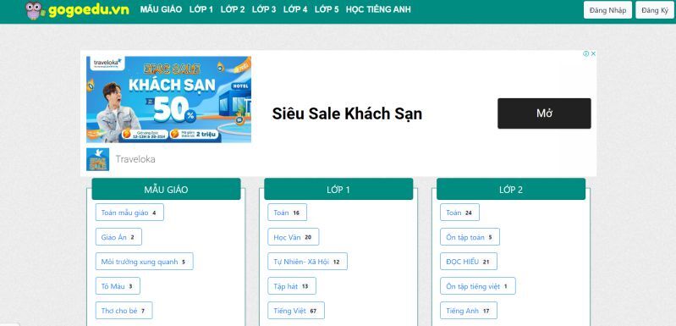Open Toán with 24 items in Lớp 2
This screenshot has width=676, height=326.
point(459,213)
